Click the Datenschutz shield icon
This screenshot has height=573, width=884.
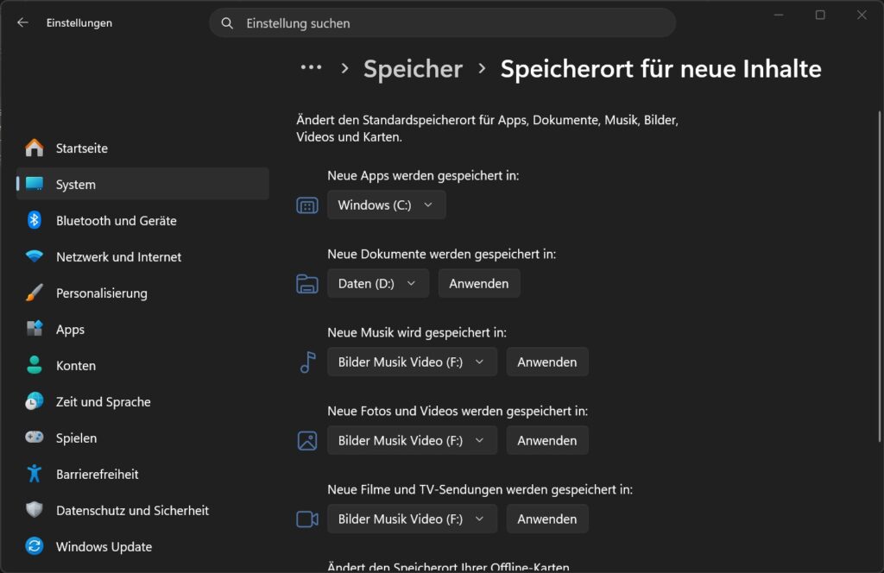pos(35,510)
